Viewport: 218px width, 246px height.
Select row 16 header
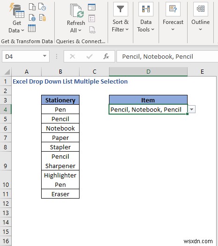pyautogui.click(x=6, y=241)
